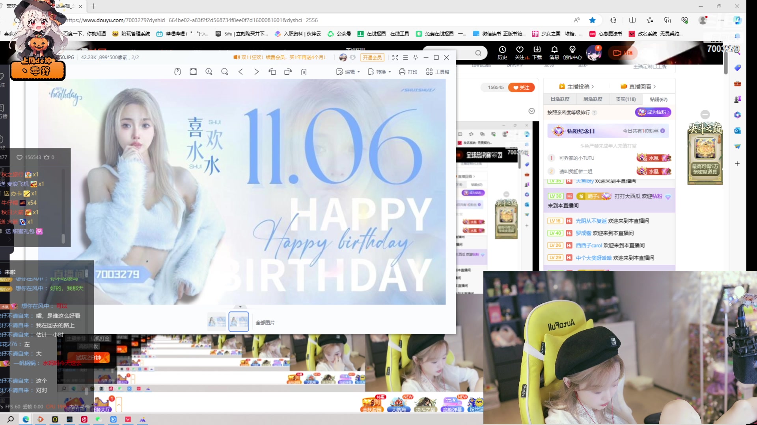757x425 pixels.
Task: Enter fullscreen mode in the image viewer
Action: (395, 57)
